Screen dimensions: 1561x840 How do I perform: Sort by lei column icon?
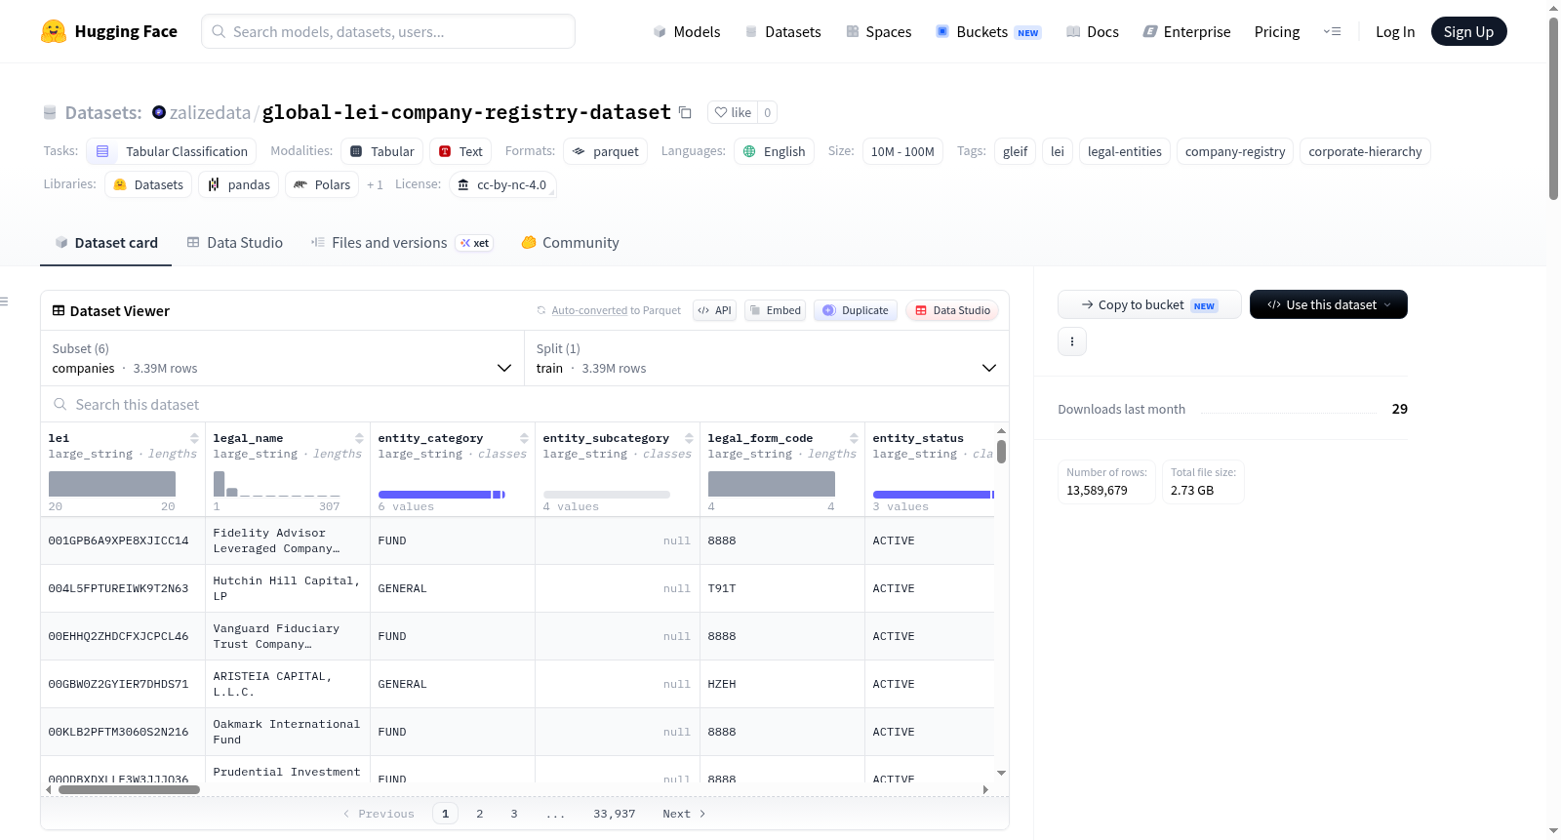click(194, 438)
